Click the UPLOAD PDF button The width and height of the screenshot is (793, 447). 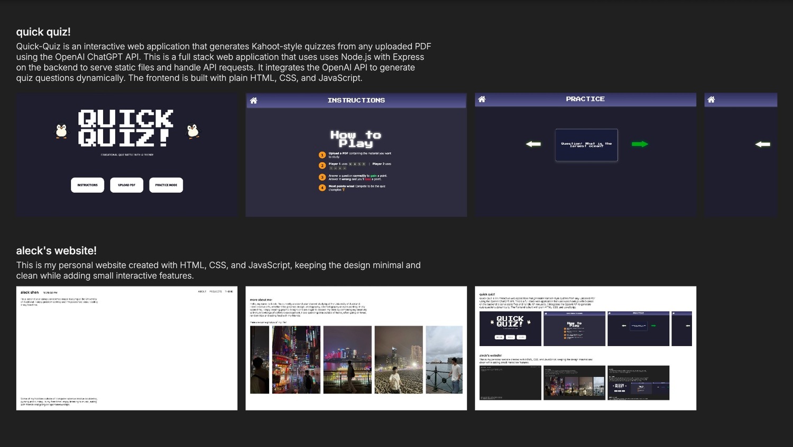(x=127, y=185)
